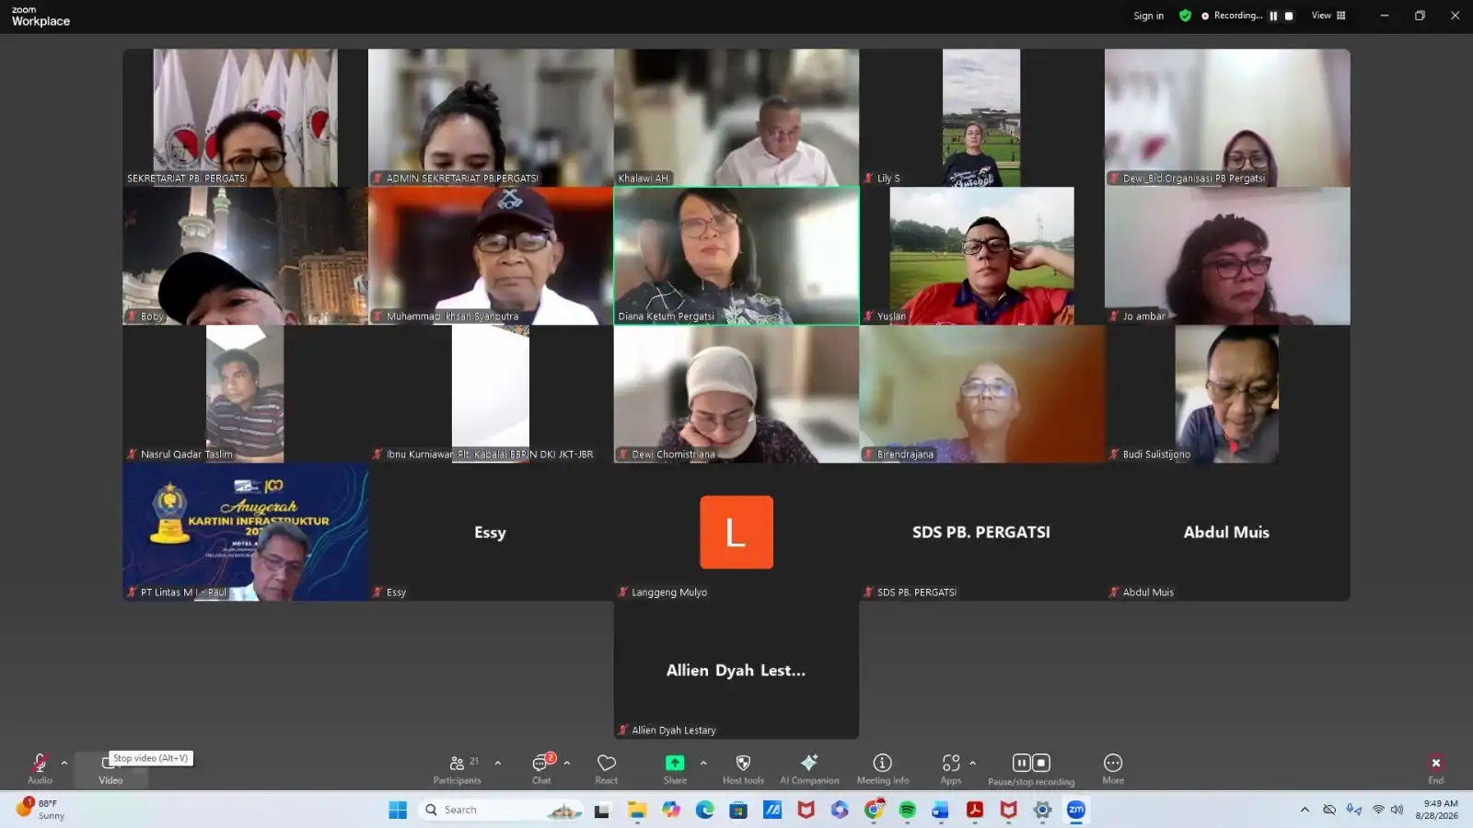1473x828 pixels.
Task: Select Yuslan's video tile
Action: tap(981, 256)
